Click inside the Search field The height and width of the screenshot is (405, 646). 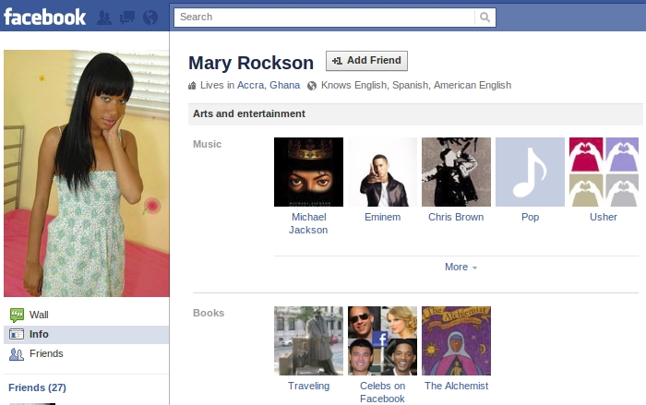[324, 18]
